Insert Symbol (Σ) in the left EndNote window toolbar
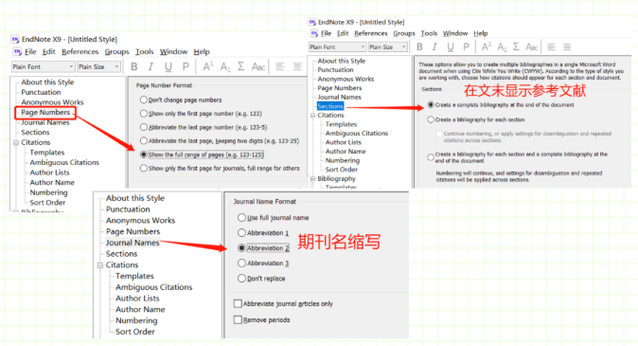This screenshot has height=346, width=638. coord(240,66)
